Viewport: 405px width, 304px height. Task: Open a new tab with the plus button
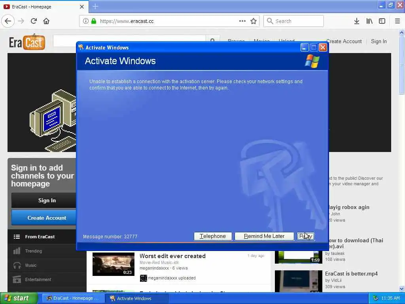(x=95, y=6)
